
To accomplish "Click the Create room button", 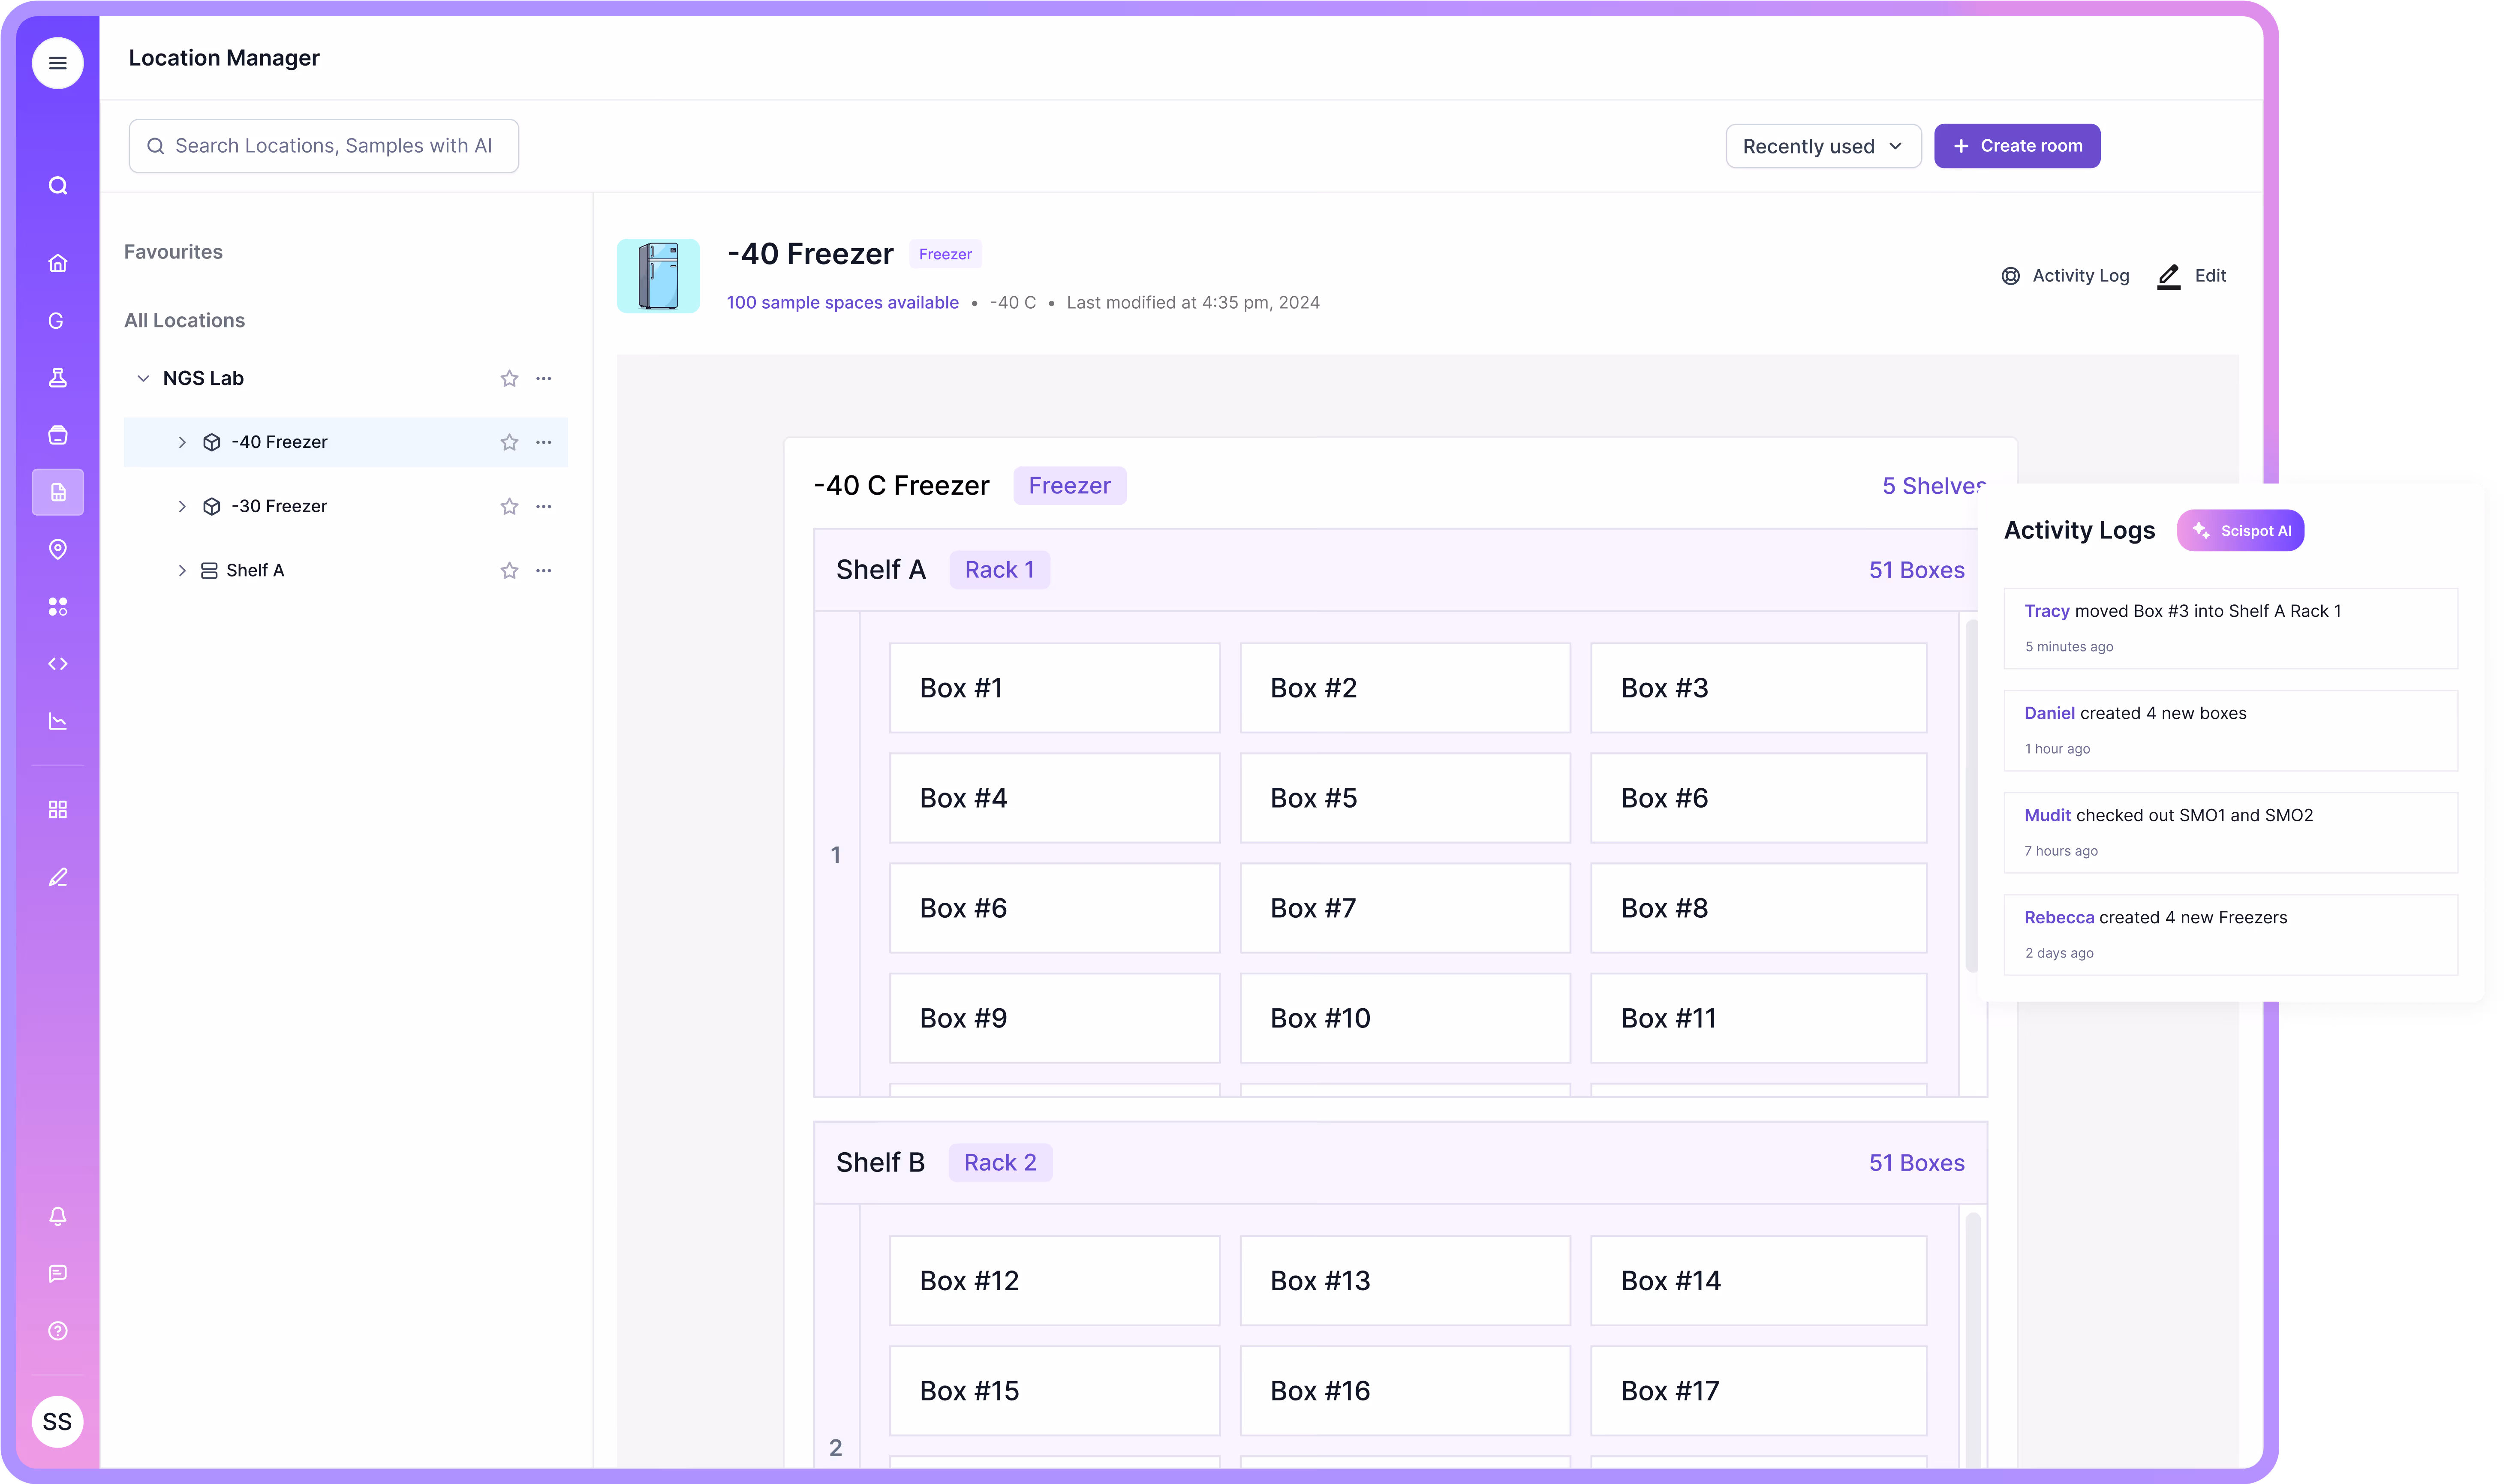I will tap(2016, 146).
